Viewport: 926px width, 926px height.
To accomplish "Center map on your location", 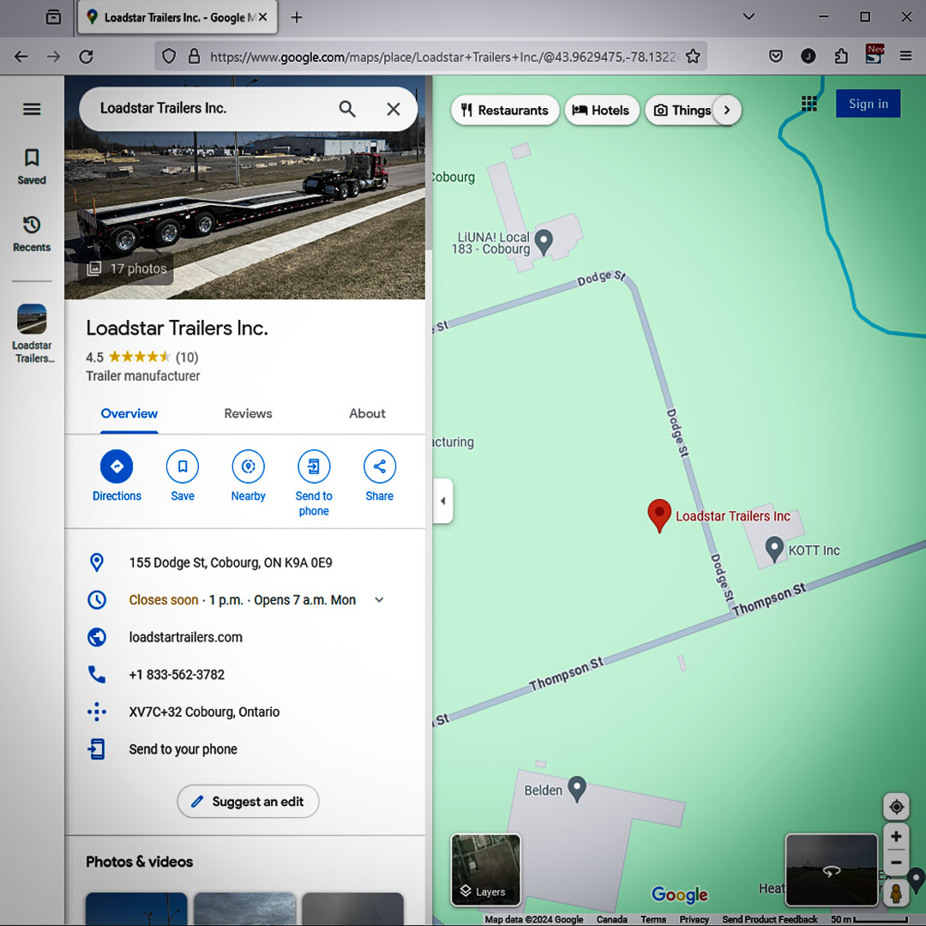I will click(896, 807).
